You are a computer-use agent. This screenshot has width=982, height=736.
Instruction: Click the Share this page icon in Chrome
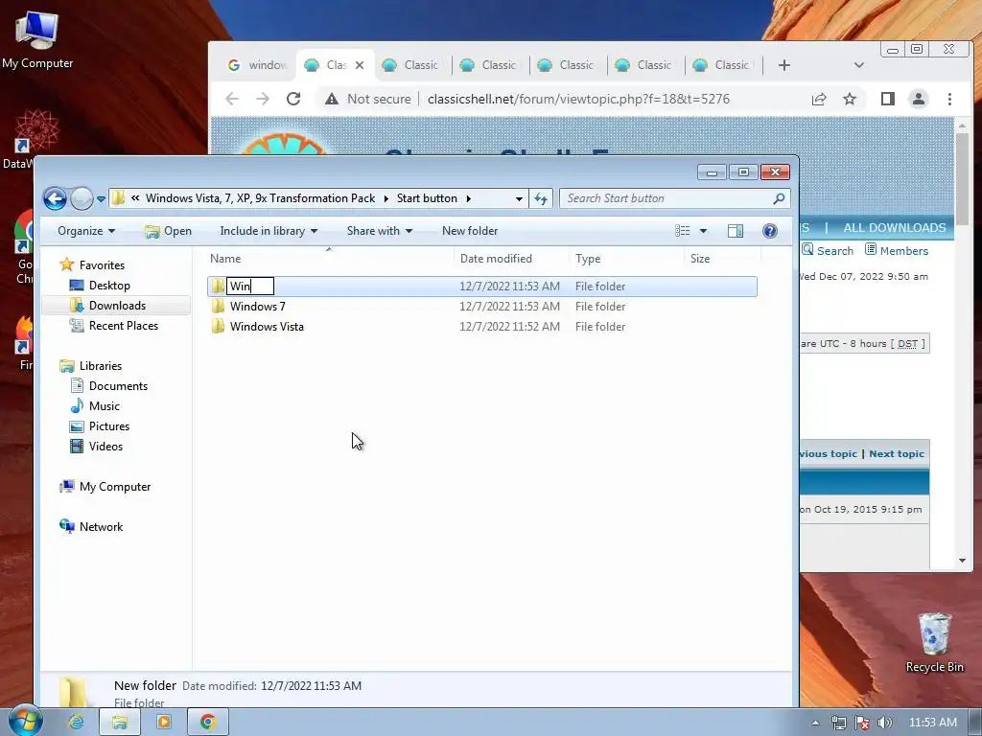coord(819,99)
